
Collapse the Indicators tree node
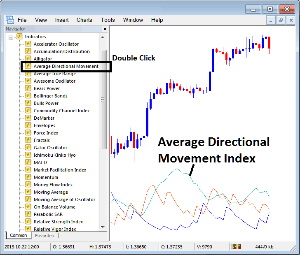11,37
